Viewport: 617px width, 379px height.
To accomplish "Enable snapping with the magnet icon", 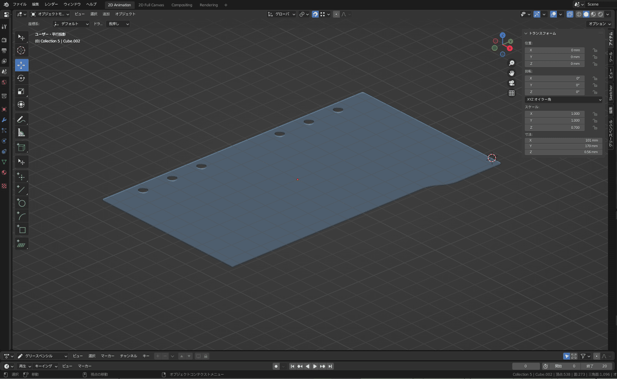I will click(316, 14).
